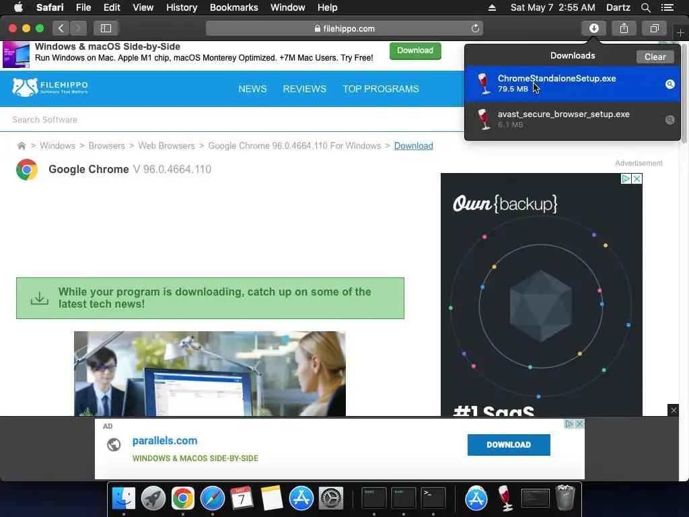Show the tab overview icon
The width and height of the screenshot is (689, 517).
(x=654, y=28)
